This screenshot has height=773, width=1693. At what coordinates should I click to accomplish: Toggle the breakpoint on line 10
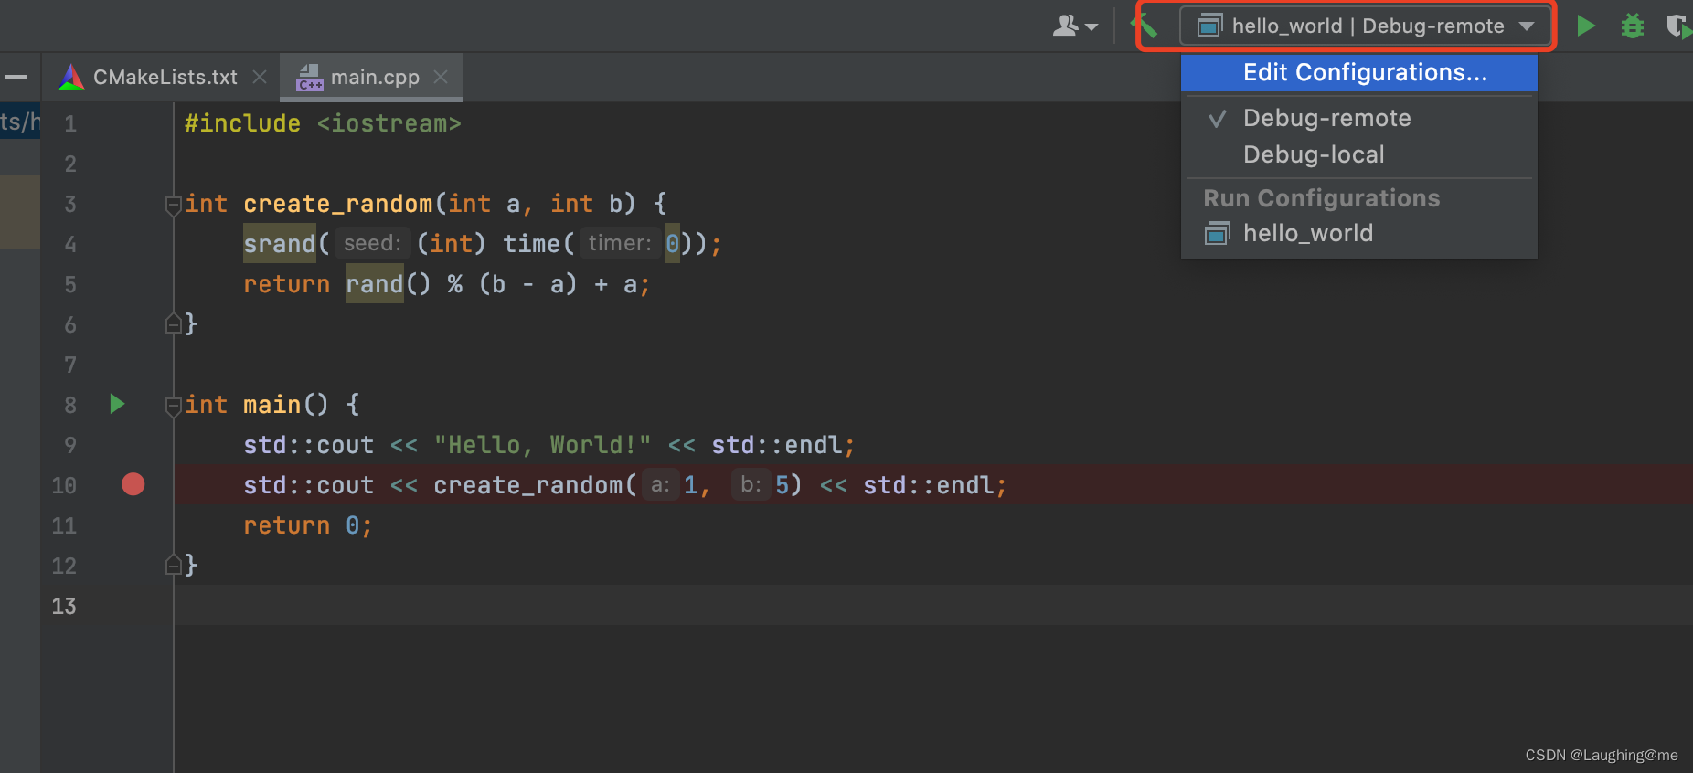point(133,484)
